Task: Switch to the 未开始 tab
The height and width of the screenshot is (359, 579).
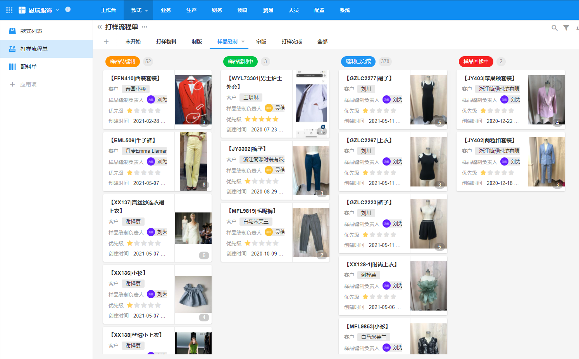Action: point(133,41)
